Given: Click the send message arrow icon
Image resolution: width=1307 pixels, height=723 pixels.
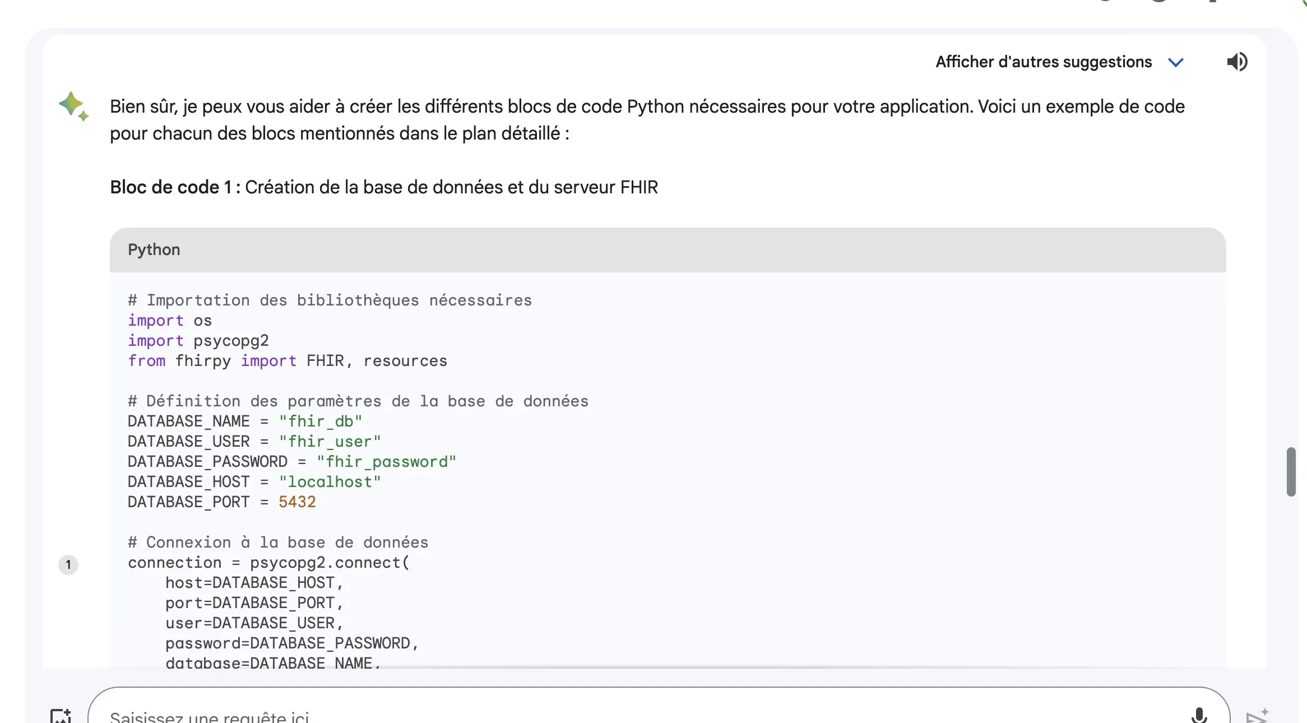Looking at the screenshot, I should [1257, 716].
